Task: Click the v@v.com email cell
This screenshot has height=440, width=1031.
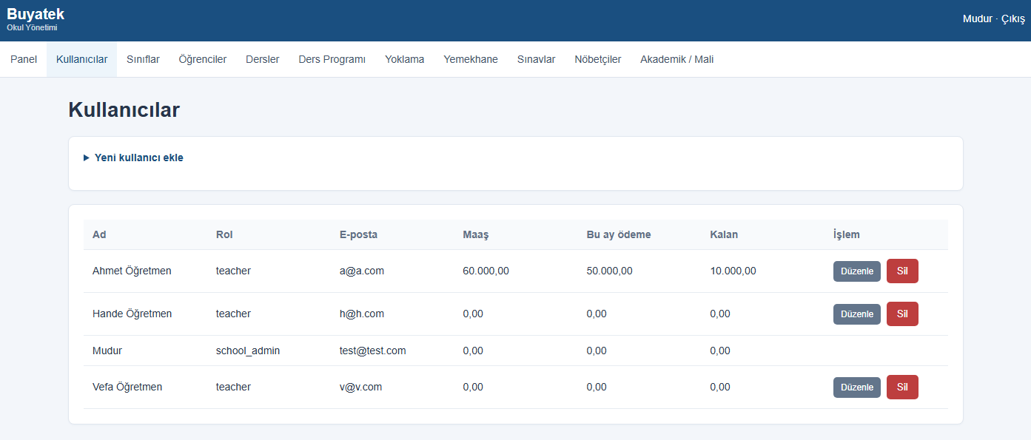Action: [361, 387]
